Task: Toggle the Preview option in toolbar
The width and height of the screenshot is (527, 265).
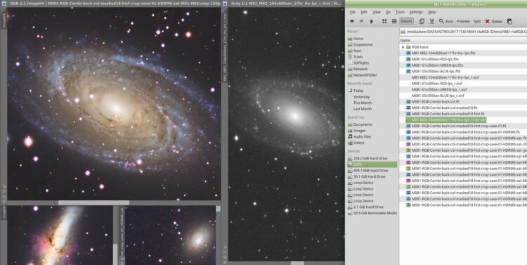Action: (x=463, y=21)
